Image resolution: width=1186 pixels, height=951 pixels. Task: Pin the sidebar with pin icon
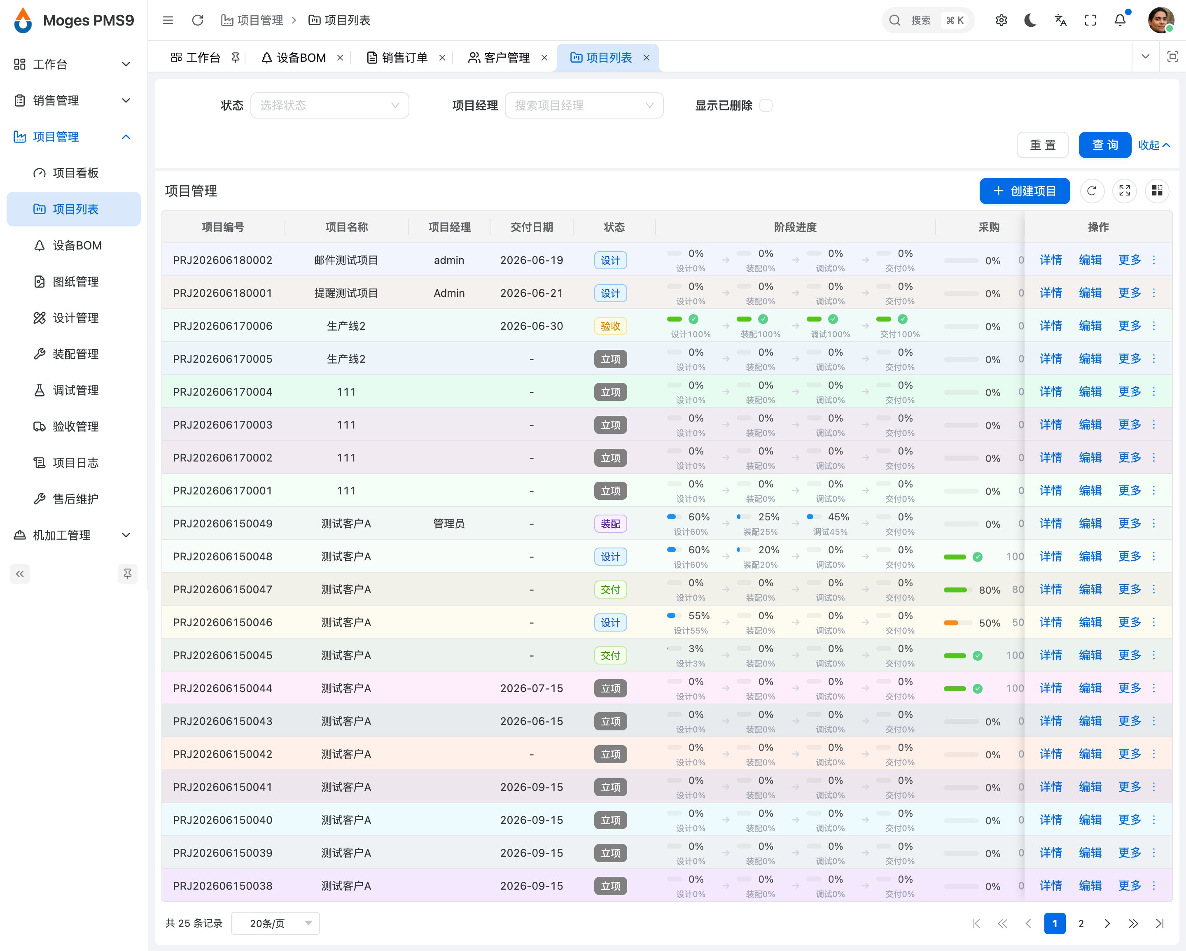tap(128, 573)
